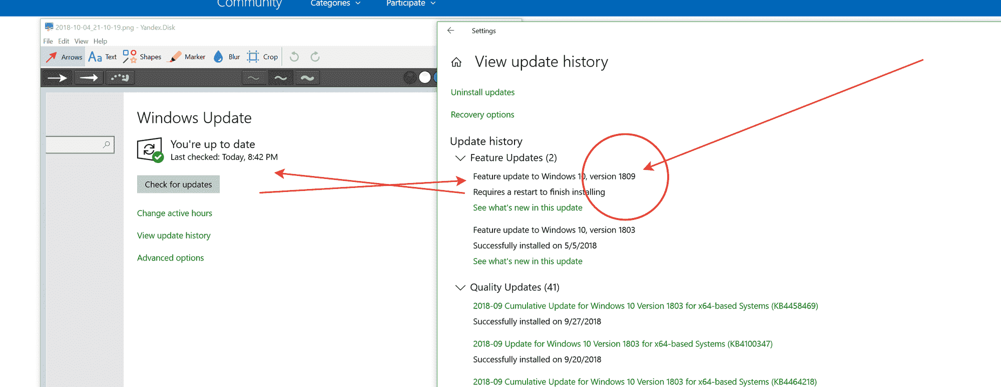
Task: Open the Categories dropdown
Action: coord(335,3)
